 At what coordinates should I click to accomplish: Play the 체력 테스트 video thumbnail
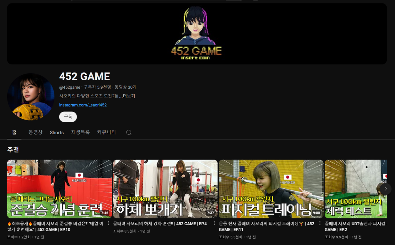tap(356, 189)
